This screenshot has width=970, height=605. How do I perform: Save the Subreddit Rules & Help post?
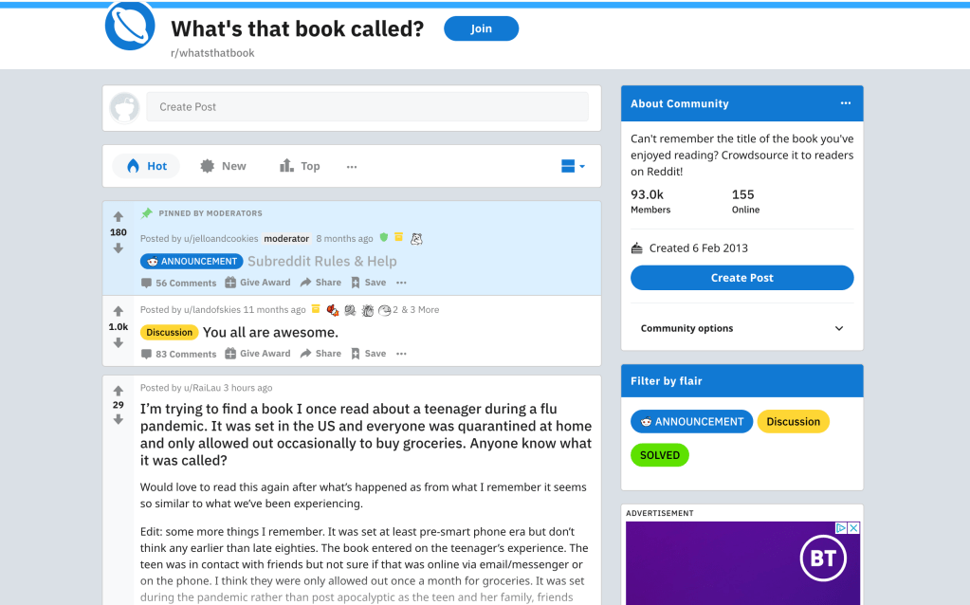point(368,283)
